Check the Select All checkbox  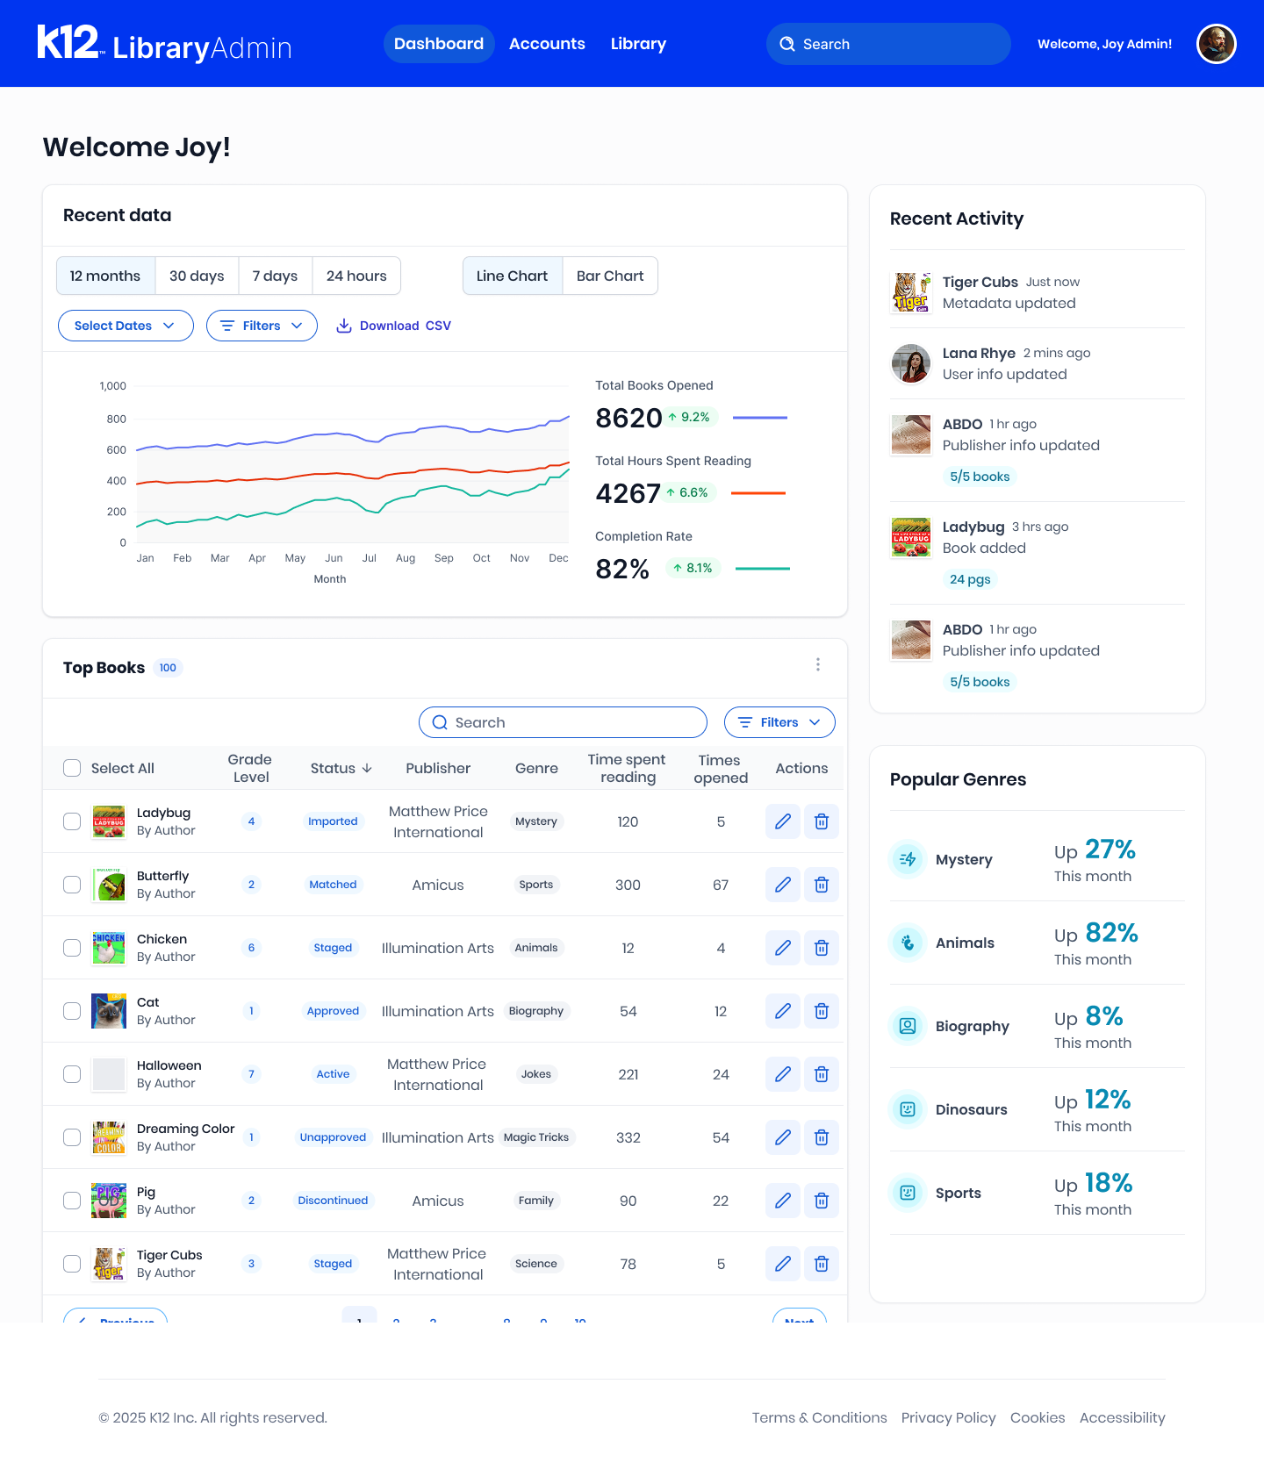[72, 768]
